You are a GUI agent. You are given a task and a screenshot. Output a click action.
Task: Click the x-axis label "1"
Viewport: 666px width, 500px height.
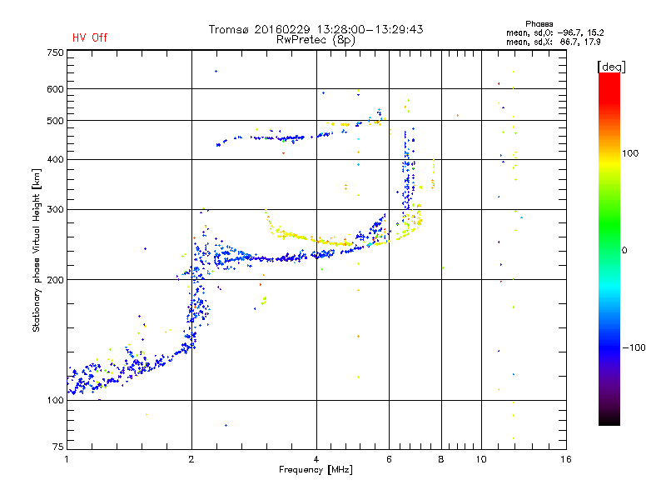point(67,459)
